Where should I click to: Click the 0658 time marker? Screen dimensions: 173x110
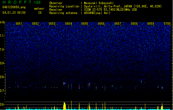tap(134, 24)
